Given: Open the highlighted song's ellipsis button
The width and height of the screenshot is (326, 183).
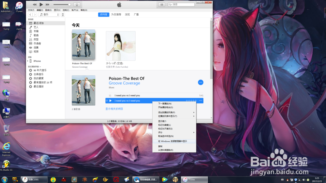Looking at the screenshot, I should click(x=200, y=101).
